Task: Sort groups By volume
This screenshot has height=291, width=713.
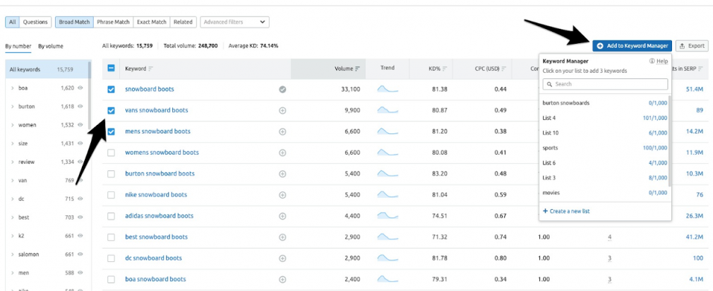Action: point(50,46)
